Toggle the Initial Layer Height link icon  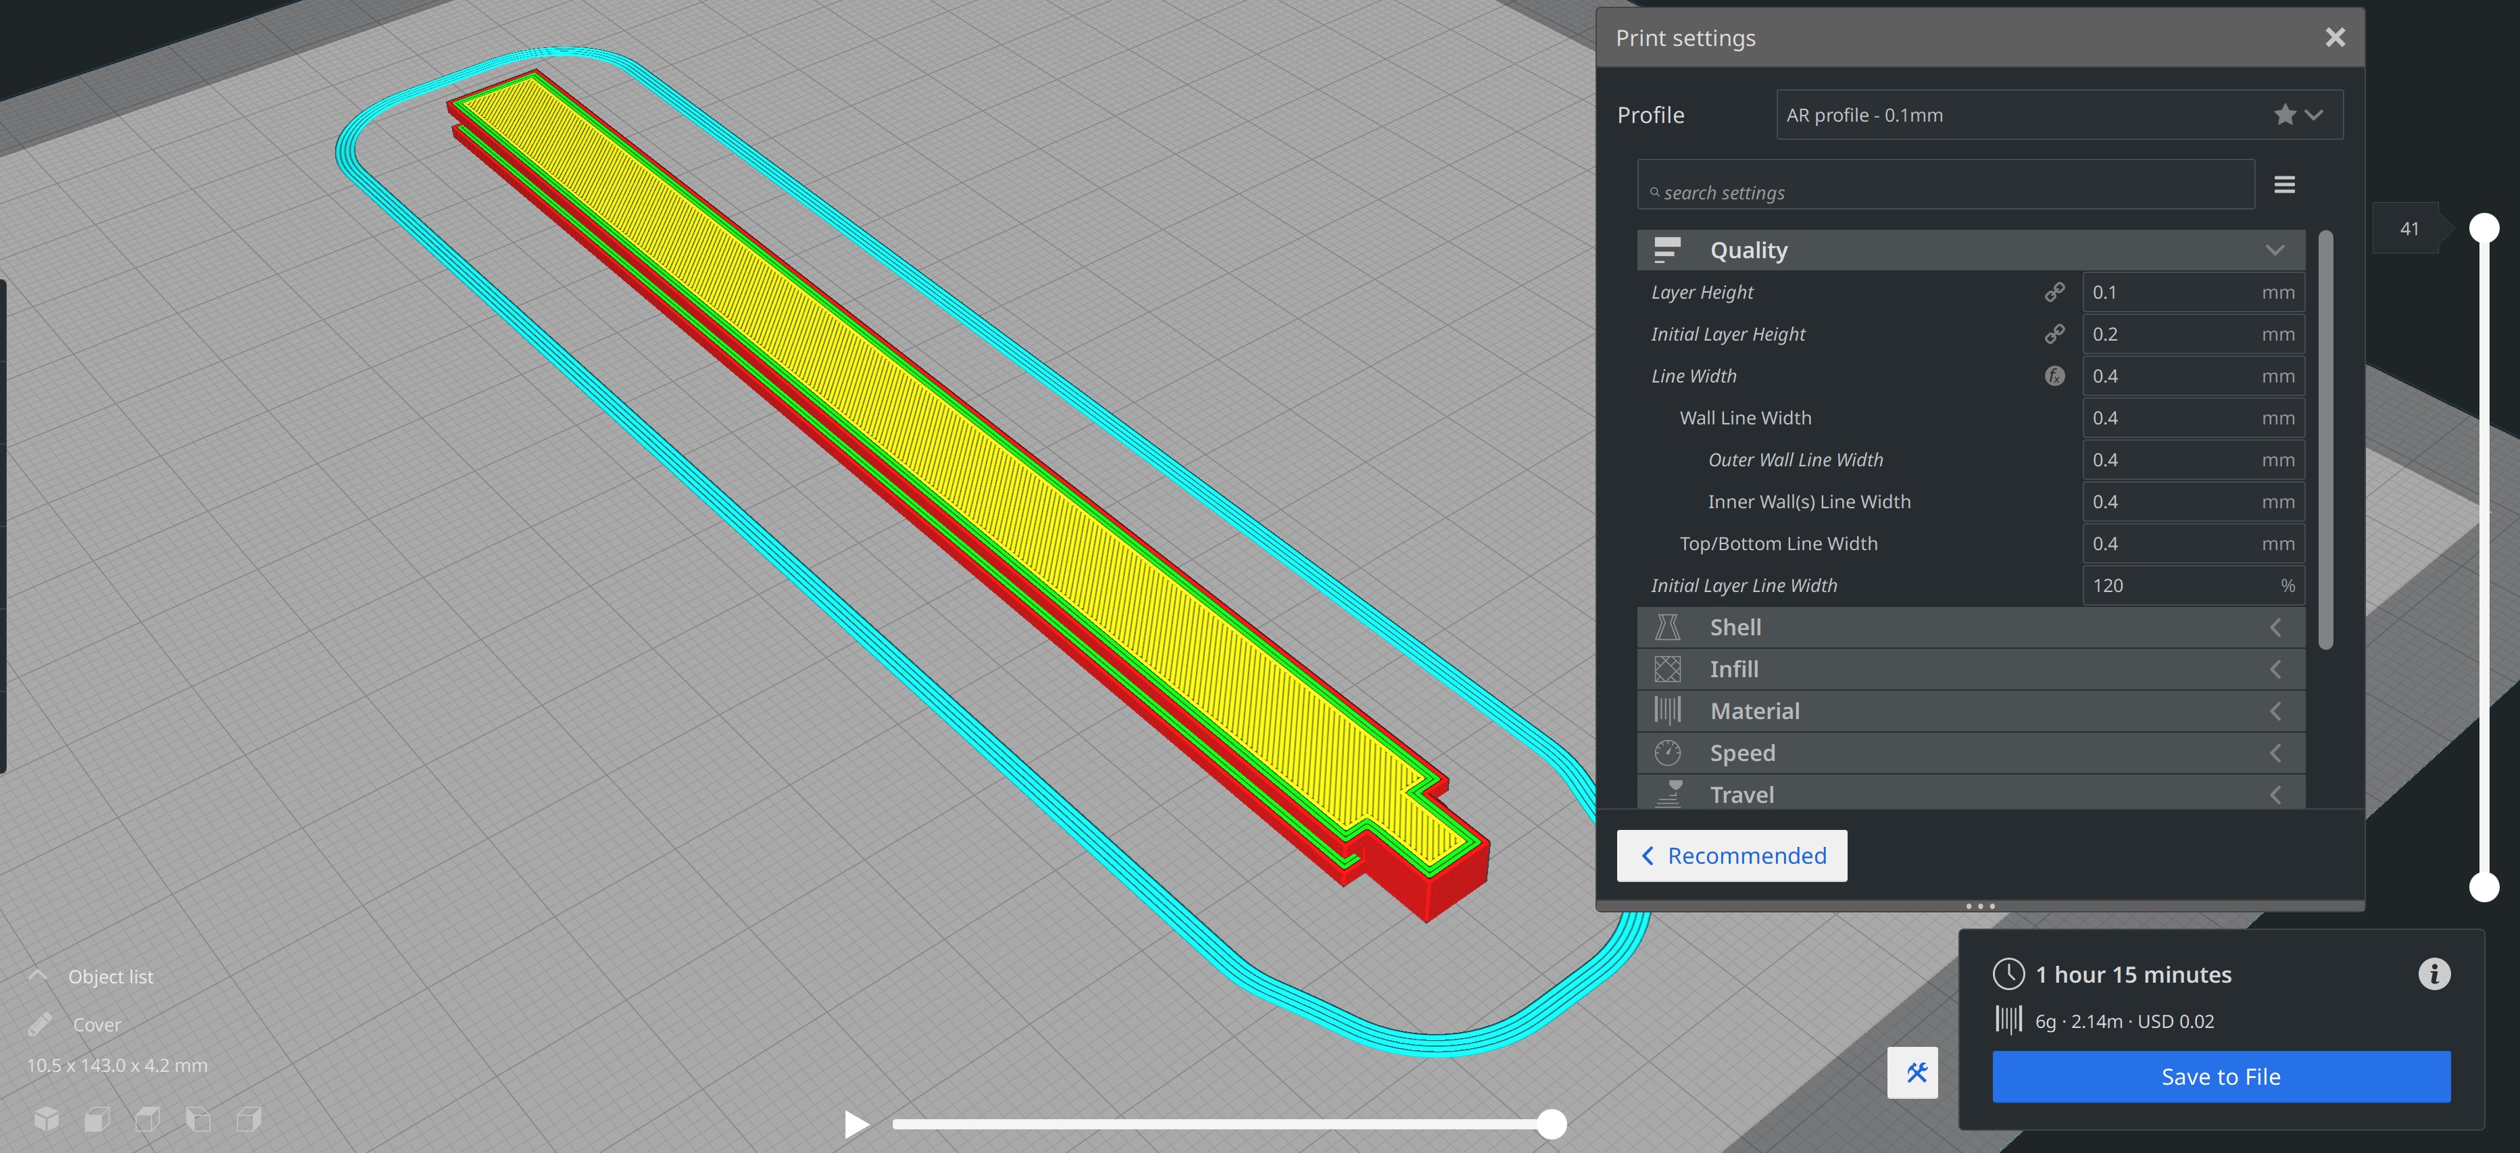(2054, 335)
